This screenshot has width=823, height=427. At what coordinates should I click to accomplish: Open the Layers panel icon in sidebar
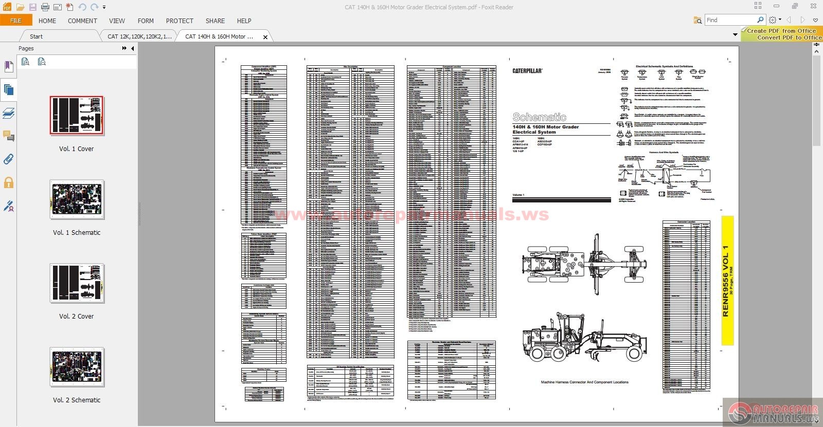point(8,113)
